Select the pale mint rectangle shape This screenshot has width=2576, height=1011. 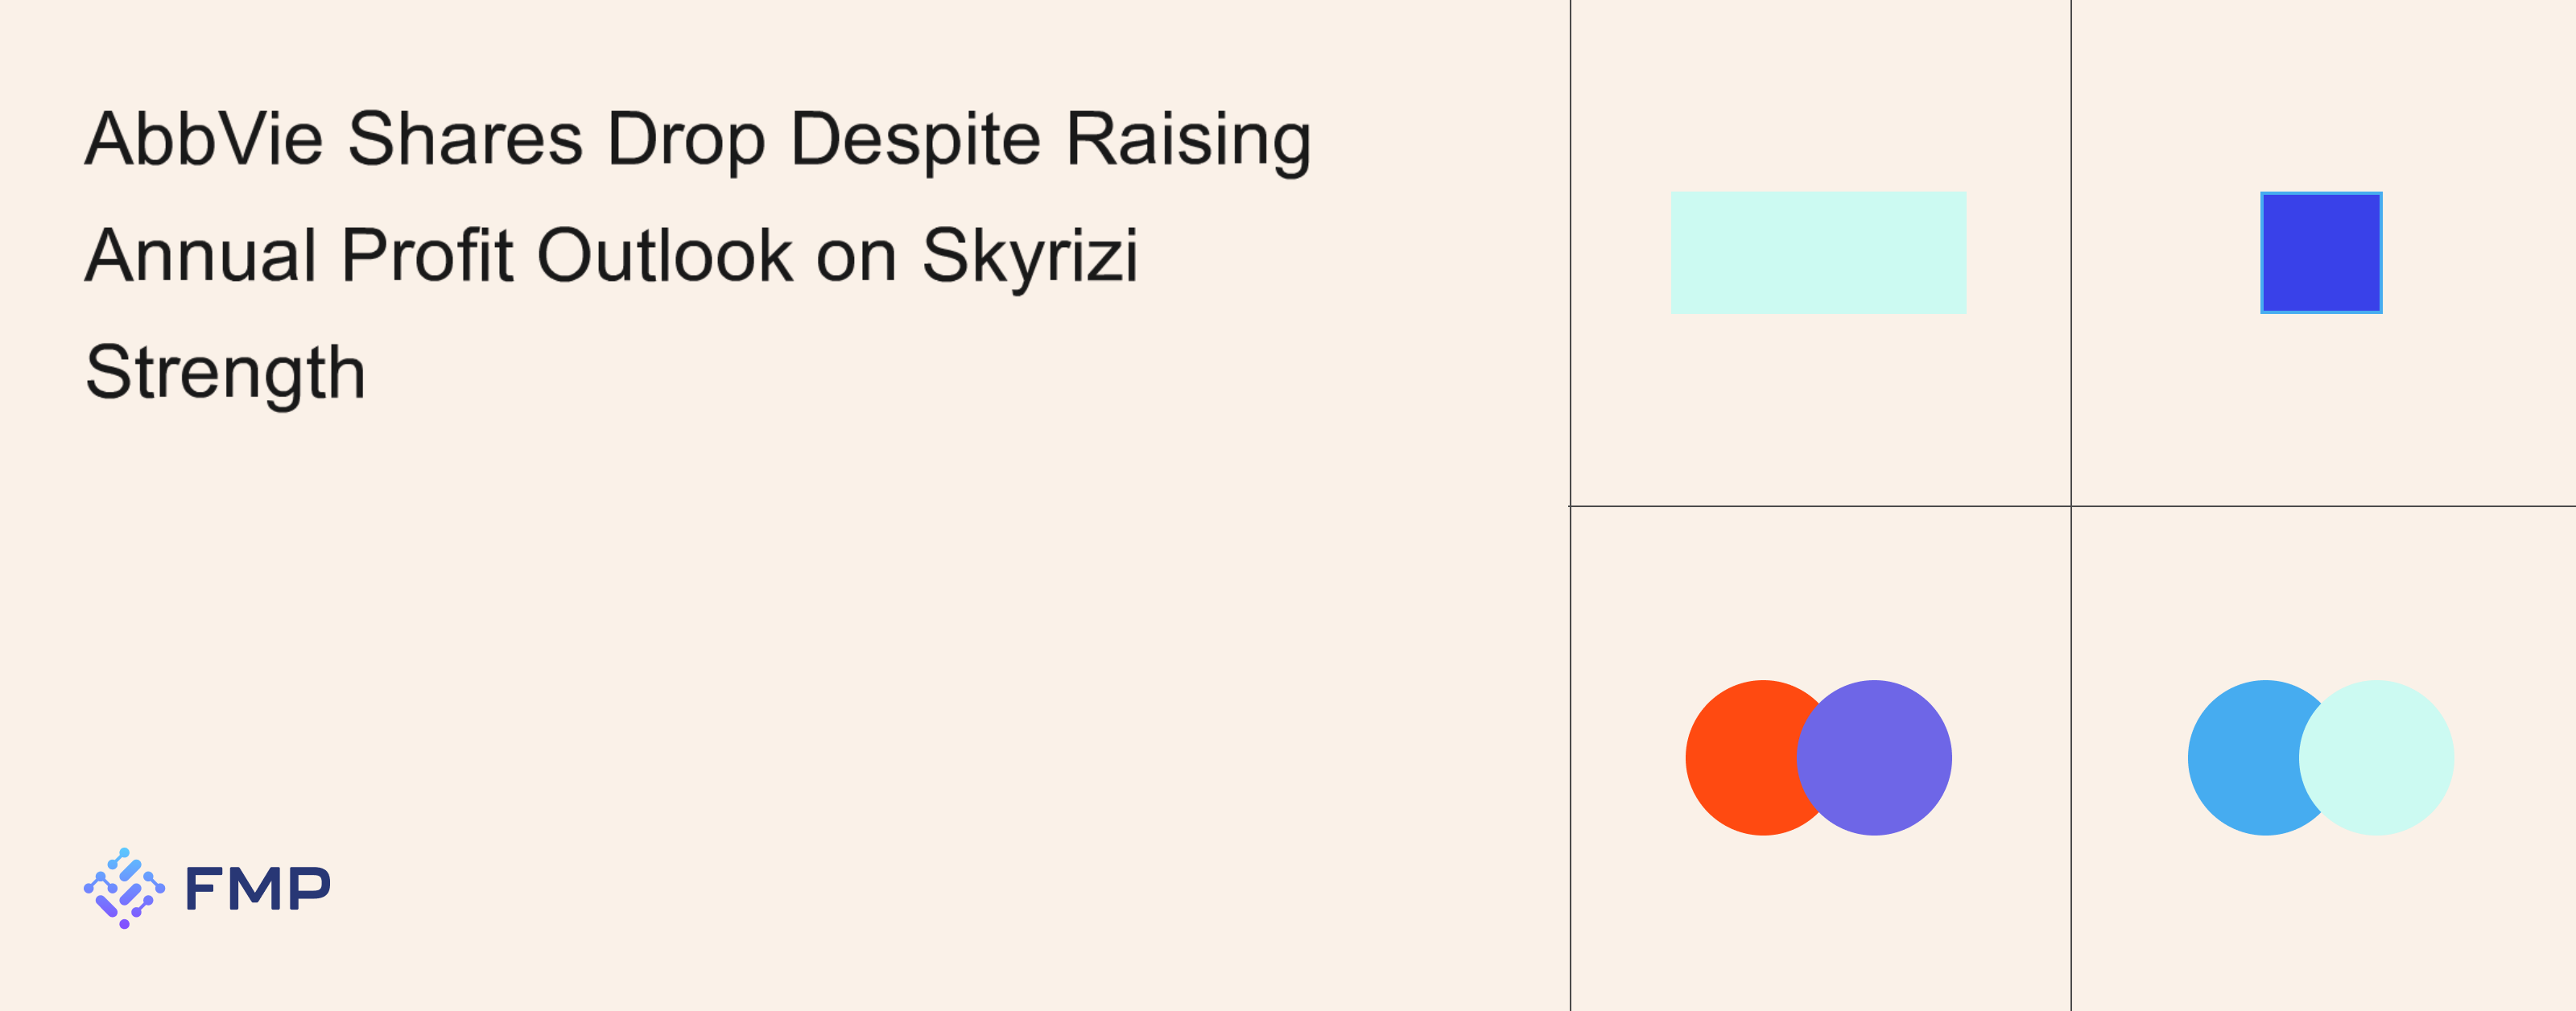click(x=1818, y=253)
